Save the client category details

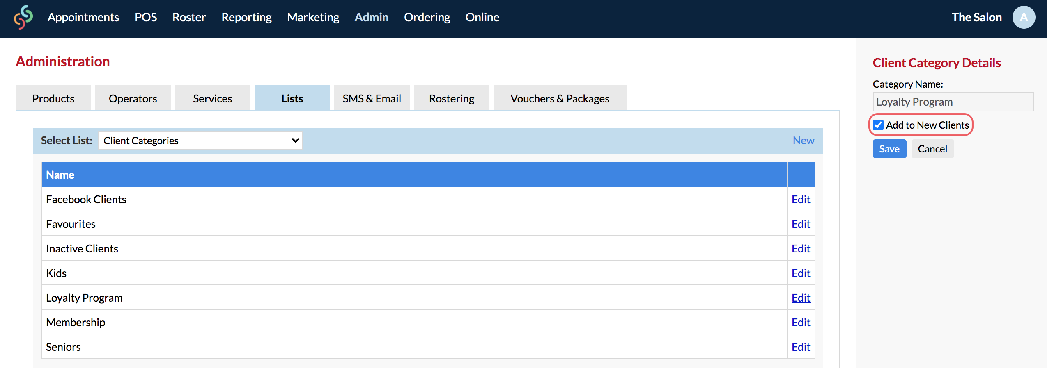pos(889,149)
